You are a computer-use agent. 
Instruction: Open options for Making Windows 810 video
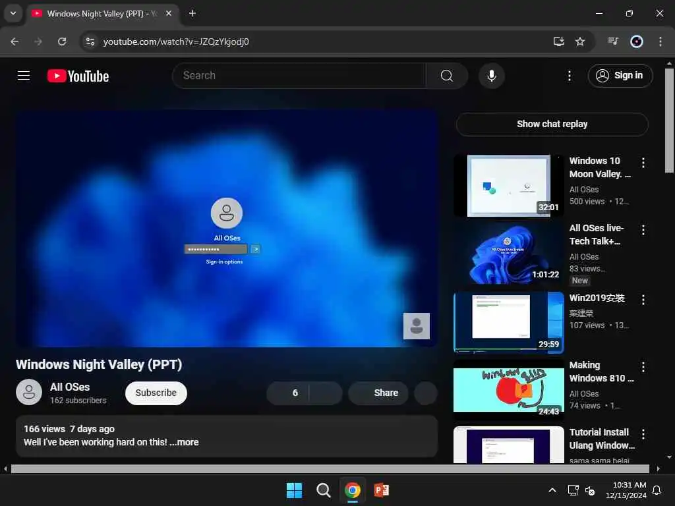click(x=643, y=367)
